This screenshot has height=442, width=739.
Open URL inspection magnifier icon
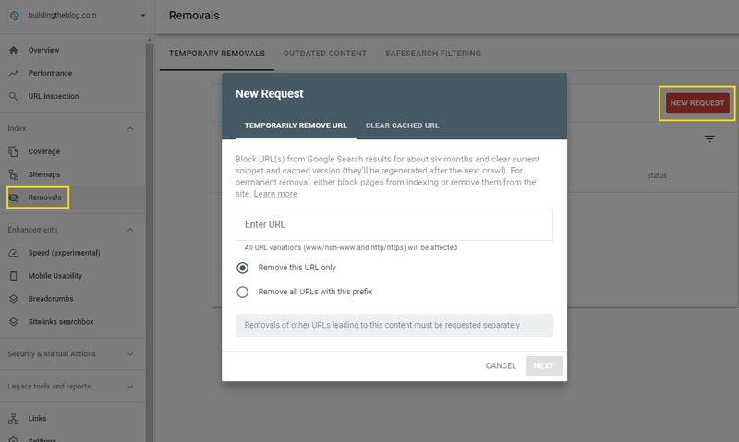pyautogui.click(x=13, y=96)
